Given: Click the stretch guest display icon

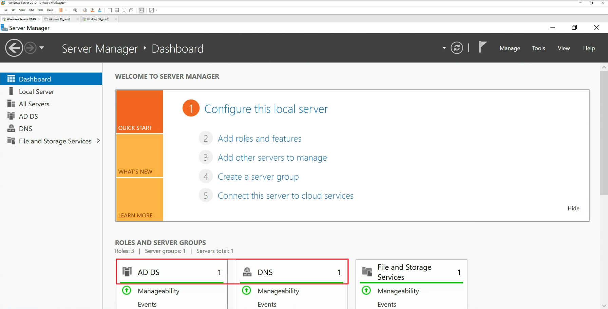Looking at the screenshot, I should point(152,10).
